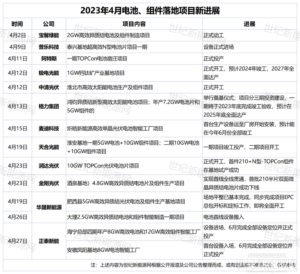This screenshot has height=274, width=300.
Task: Select the "公司" column header
Action: [x=49, y=24]
